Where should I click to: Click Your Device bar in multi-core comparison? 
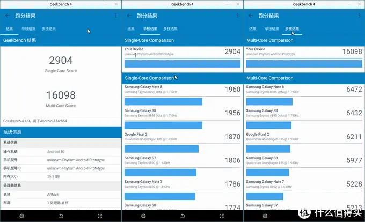click(304, 64)
